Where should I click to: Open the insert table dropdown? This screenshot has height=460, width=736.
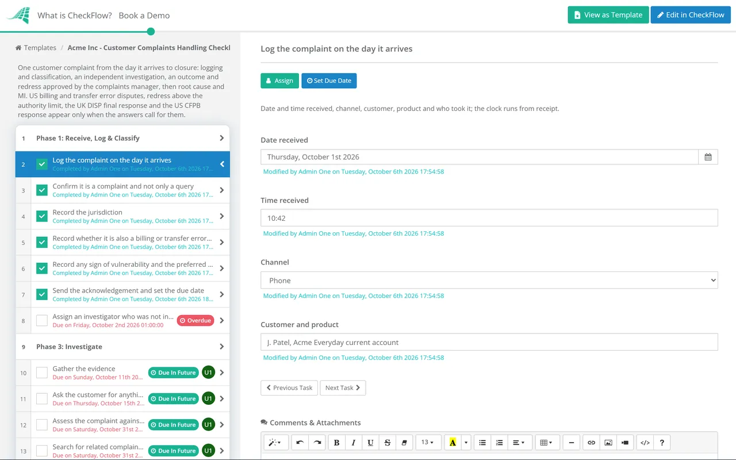pos(547,442)
